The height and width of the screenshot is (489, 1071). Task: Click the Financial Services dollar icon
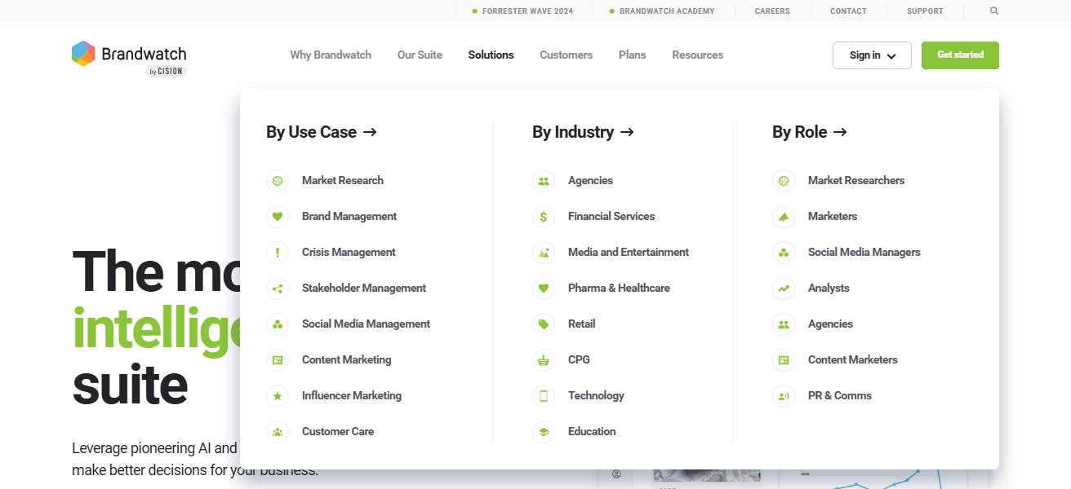point(544,217)
